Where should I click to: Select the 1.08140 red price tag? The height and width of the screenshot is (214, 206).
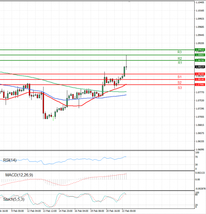pyautogui.click(x=200, y=79)
